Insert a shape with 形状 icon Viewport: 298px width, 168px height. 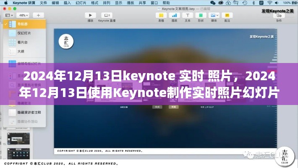pos(201,15)
